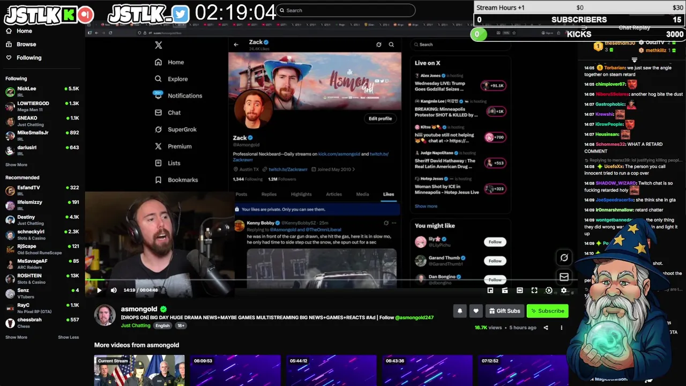Select the Likes tab on X profile
The width and height of the screenshot is (686, 386).
tap(389, 194)
